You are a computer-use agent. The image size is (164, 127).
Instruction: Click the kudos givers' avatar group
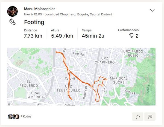(x=13, y=117)
